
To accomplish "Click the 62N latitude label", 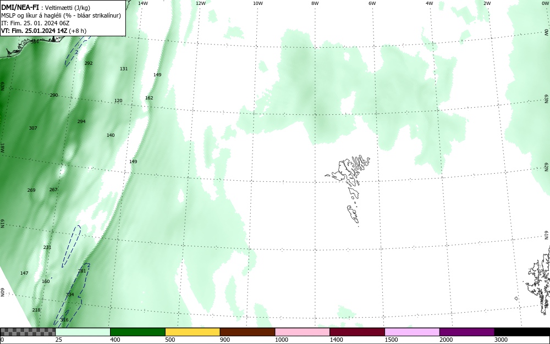I will point(546,167).
